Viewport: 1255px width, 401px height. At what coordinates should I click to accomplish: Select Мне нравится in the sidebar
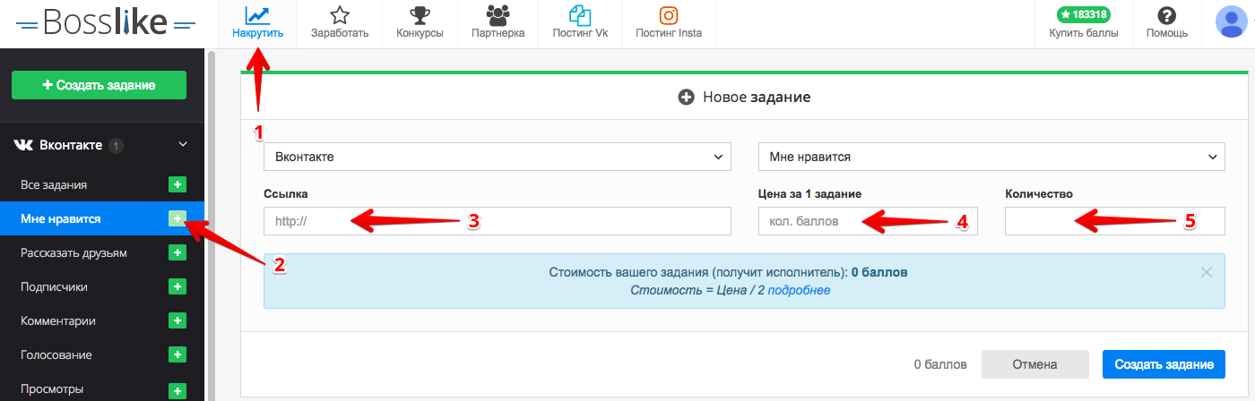click(x=61, y=218)
